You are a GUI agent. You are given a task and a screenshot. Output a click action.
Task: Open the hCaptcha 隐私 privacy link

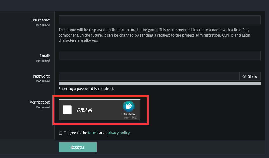coord(127,118)
